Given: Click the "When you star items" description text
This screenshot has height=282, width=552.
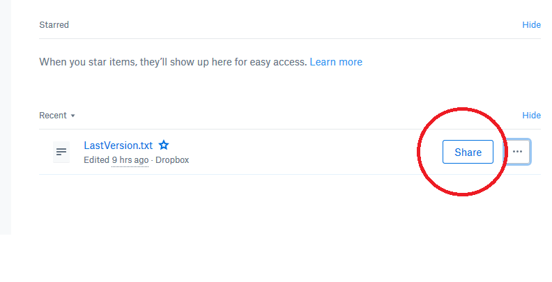Looking at the screenshot, I should click(x=173, y=62).
